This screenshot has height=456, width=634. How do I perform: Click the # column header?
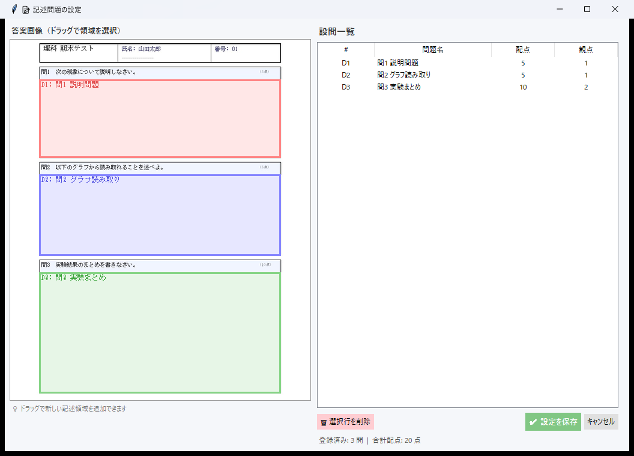click(x=346, y=50)
